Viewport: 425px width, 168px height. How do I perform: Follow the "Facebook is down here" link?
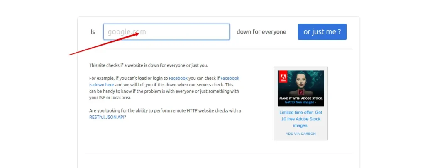tap(102, 84)
